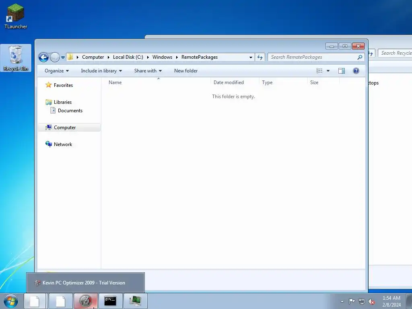Open the Command Prompt taskbar button
Screen dimensions: 412x309
point(110,301)
